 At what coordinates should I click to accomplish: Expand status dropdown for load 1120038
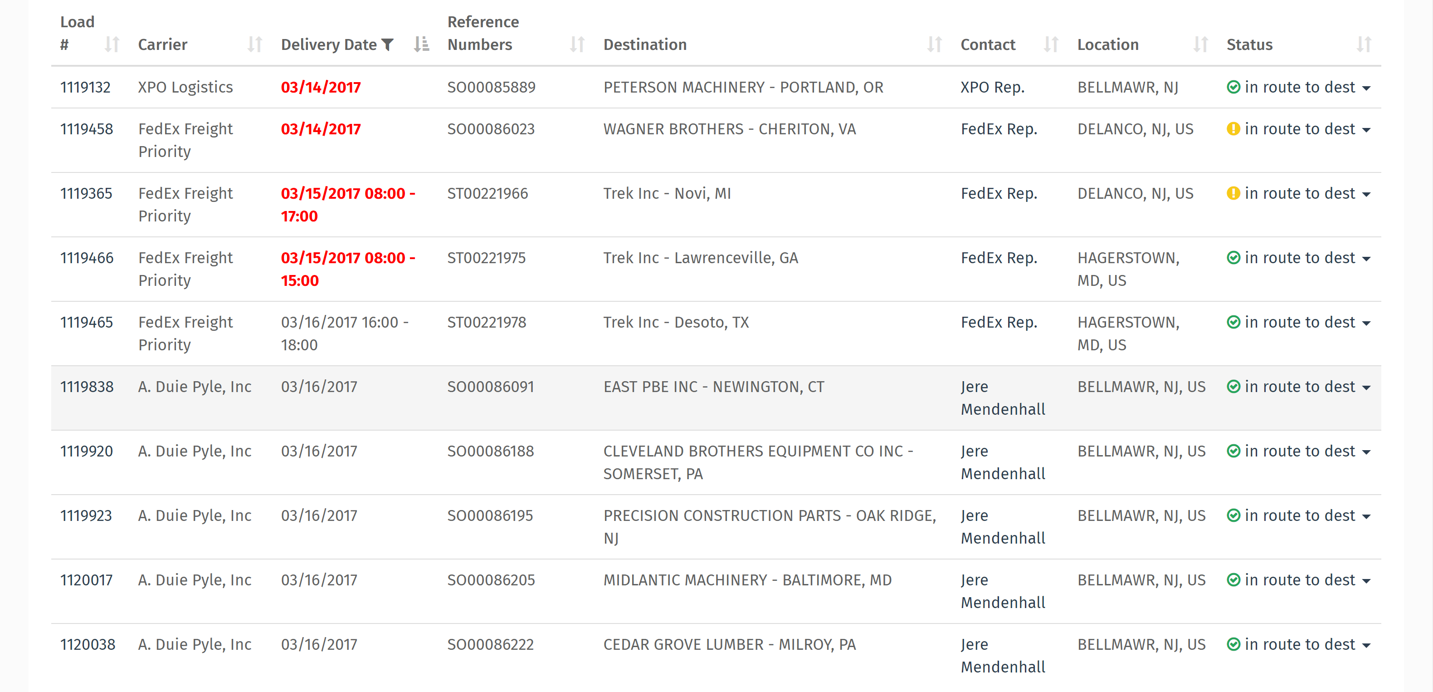click(1366, 645)
